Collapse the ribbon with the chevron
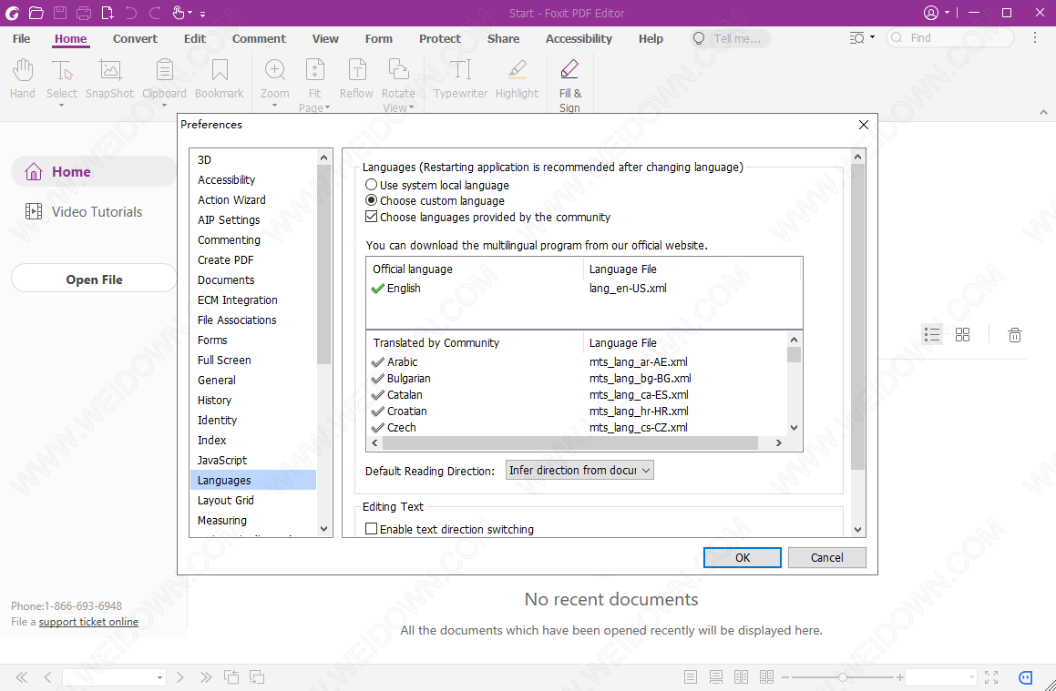The width and height of the screenshot is (1056, 691). (1044, 112)
